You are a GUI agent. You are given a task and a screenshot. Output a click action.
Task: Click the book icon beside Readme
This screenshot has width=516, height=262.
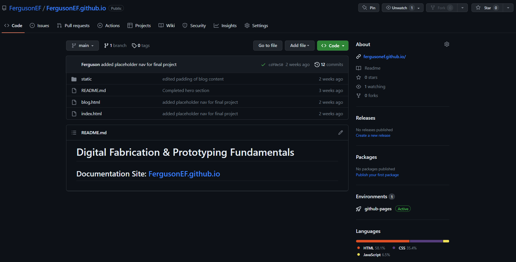click(359, 68)
